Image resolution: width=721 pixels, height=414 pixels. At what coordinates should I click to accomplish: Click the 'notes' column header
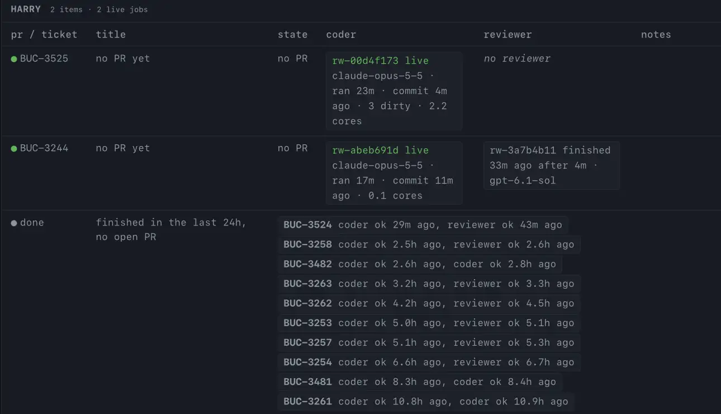[x=656, y=34]
